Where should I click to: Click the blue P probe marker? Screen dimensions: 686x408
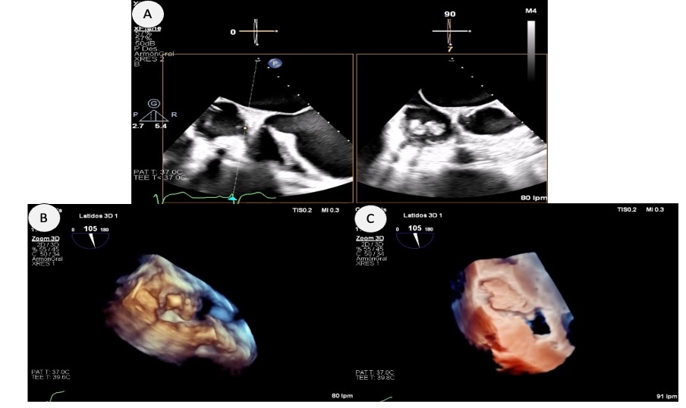[x=275, y=64]
